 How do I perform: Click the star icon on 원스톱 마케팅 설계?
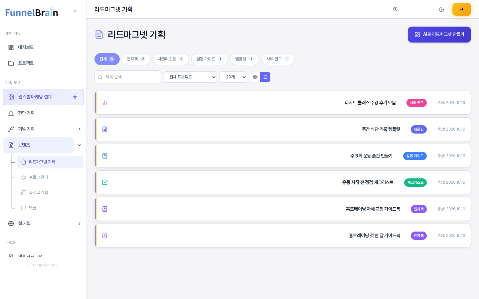click(x=75, y=97)
